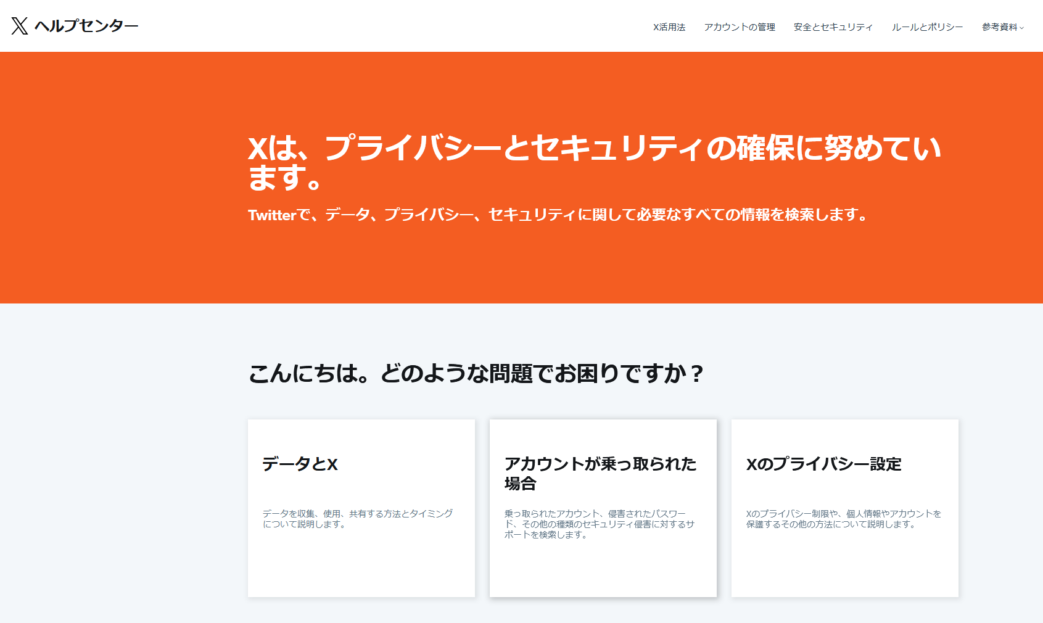The image size is (1043, 623).
Task: Expand the 参考資料 dropdown menu
Action: (1003, 27)
